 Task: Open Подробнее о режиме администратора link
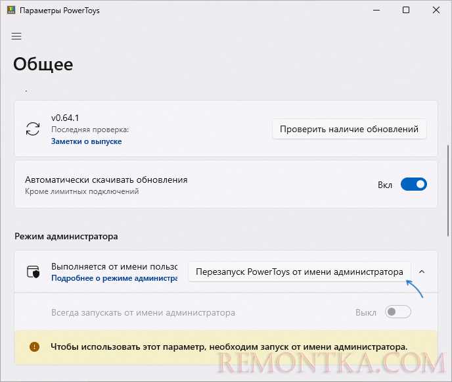(114, 278)
